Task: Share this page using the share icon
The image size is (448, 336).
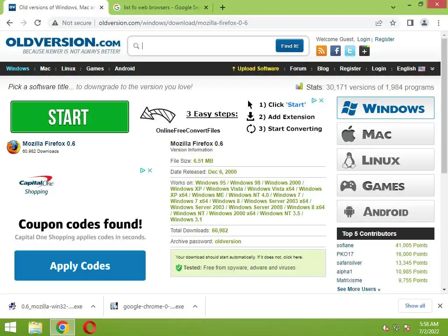Action: coord(379,23)
